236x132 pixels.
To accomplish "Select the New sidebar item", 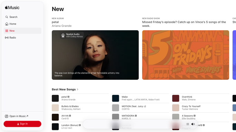I will [22, 31].
